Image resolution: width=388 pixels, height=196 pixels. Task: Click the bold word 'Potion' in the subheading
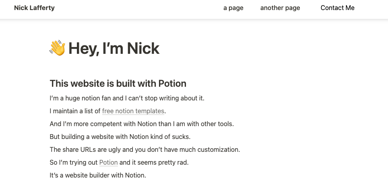[172, 84]
